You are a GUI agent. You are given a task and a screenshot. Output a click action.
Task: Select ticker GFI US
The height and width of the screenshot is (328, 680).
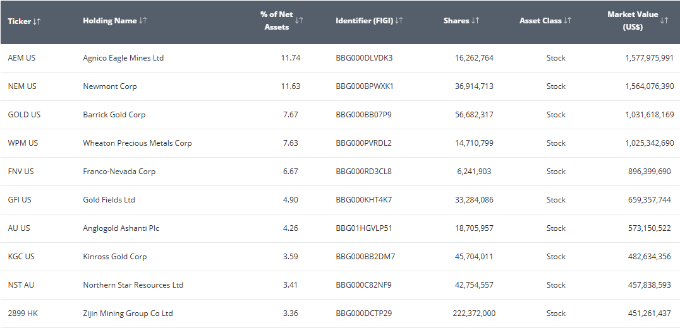20,200
